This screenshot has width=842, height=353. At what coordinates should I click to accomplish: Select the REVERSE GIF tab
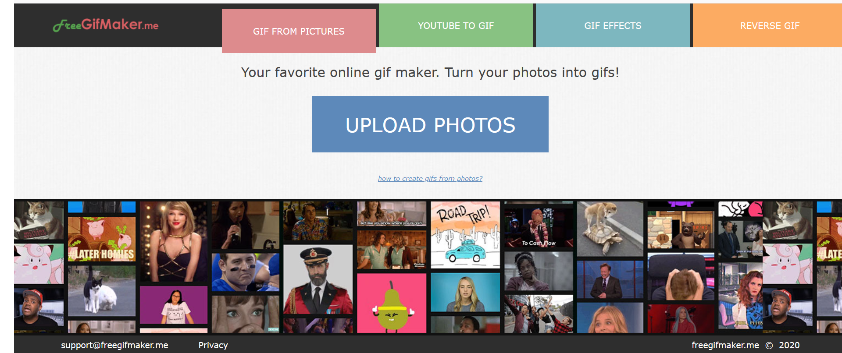[x=770, y=25]
